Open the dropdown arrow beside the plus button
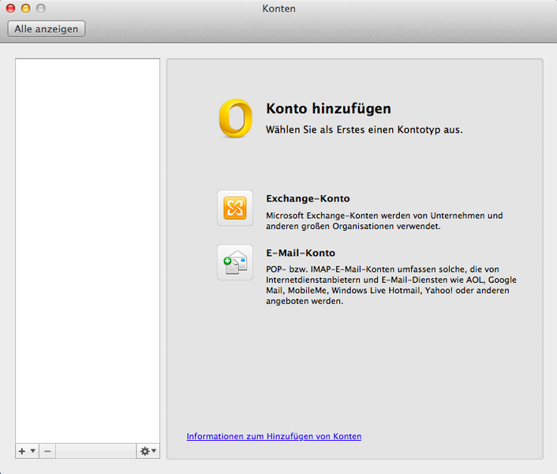This screenshot has width=557, height=474. [x=33, y=450]
